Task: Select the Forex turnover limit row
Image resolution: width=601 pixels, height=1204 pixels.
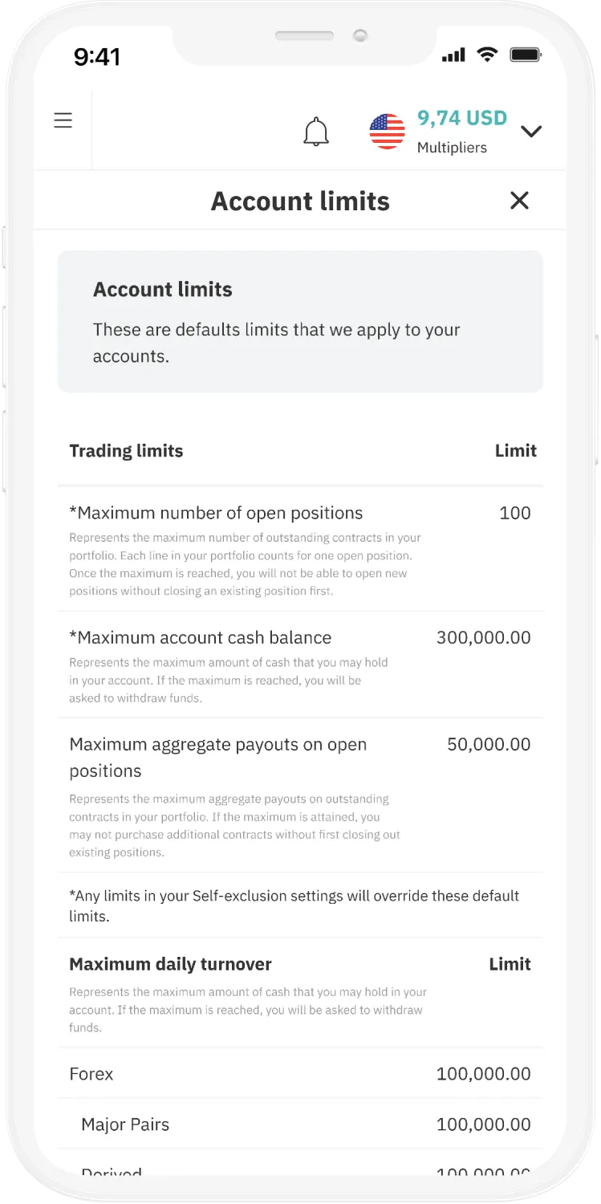Action: click(x=91, y=1073)
